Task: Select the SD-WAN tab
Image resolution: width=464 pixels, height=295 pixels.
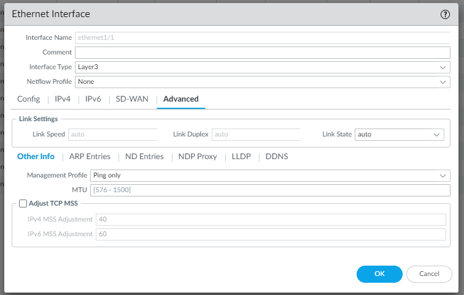Action: 132,99
